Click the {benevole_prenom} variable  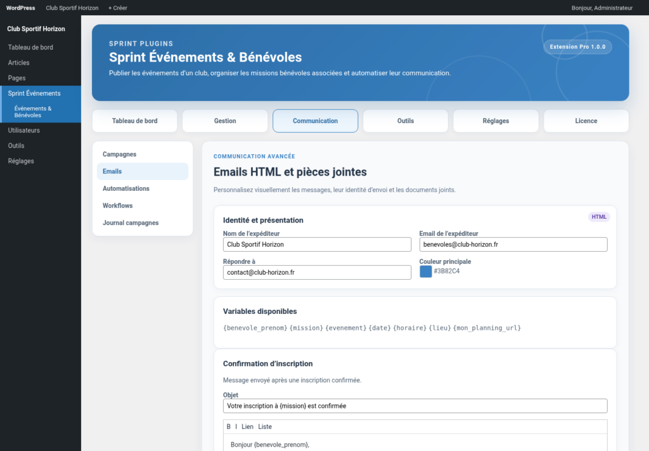pos(255,328)
